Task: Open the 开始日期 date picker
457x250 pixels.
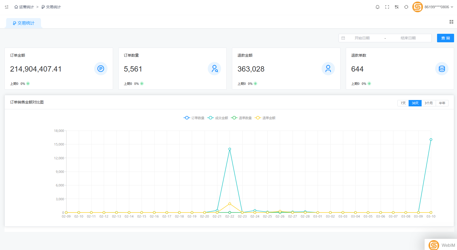Action: (x=362, y=38)
